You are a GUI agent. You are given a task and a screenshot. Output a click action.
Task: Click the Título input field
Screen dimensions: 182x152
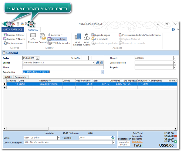click(x=58, y=67)
